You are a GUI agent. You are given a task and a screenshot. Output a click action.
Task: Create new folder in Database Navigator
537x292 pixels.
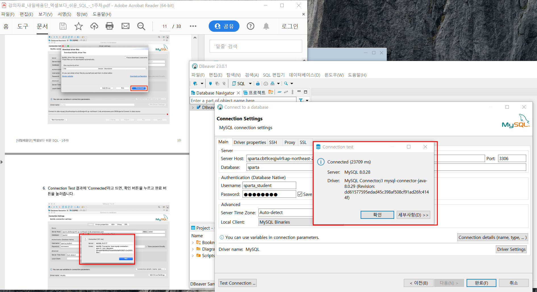click(271, 92)
